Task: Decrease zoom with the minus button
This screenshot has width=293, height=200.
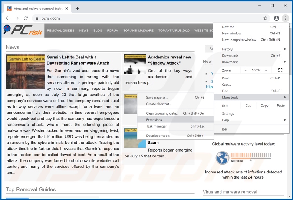Action: 246,70
